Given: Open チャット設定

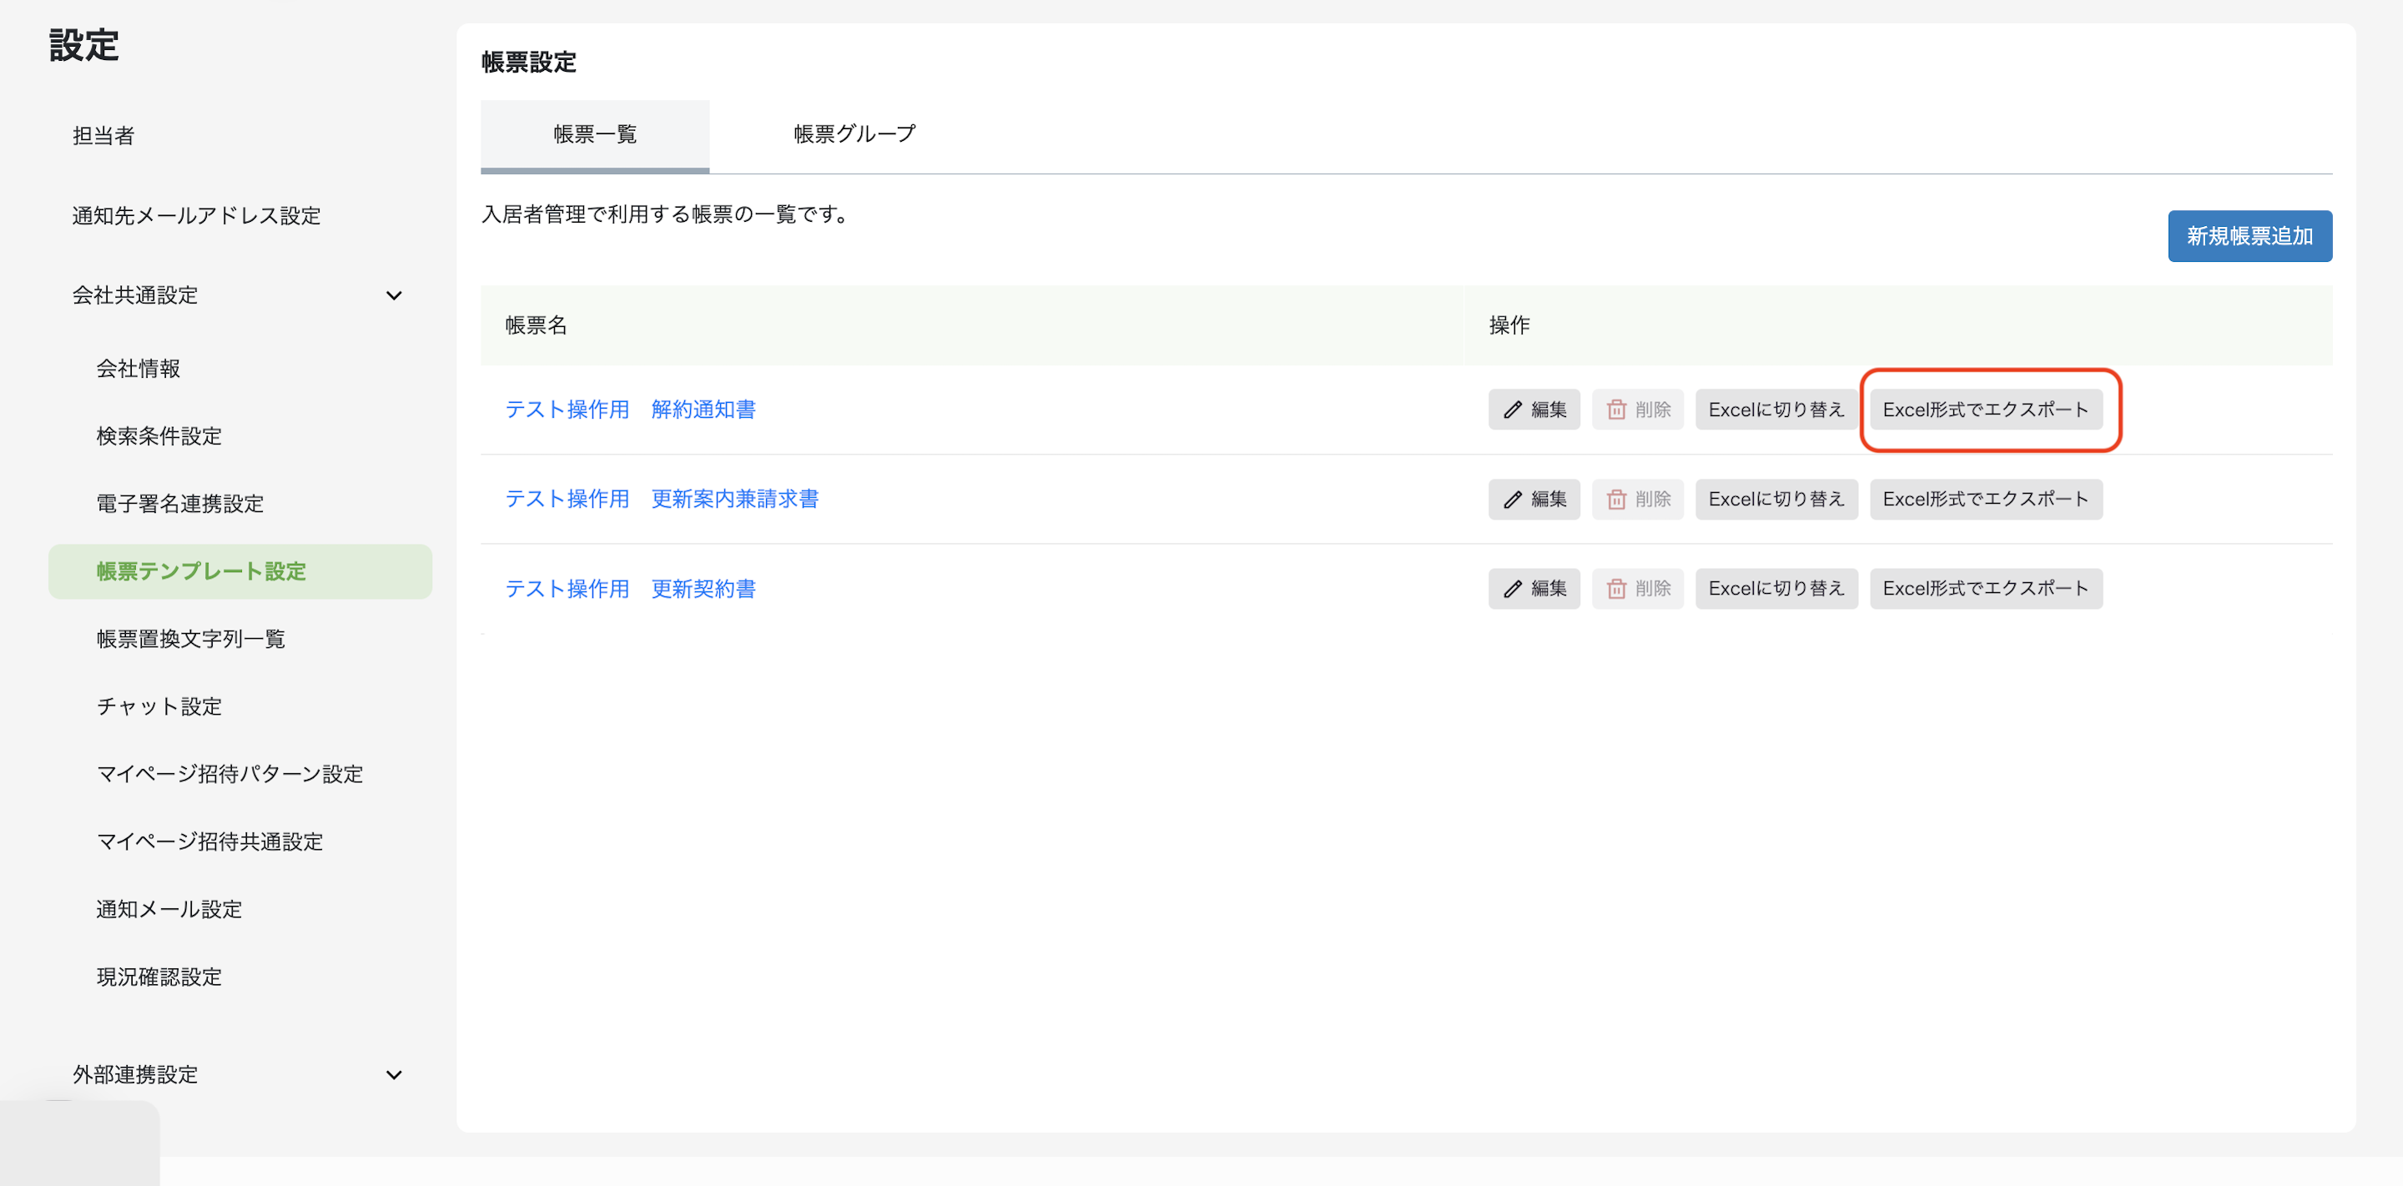Looking at the screenshot, I should tap(159, 706).
